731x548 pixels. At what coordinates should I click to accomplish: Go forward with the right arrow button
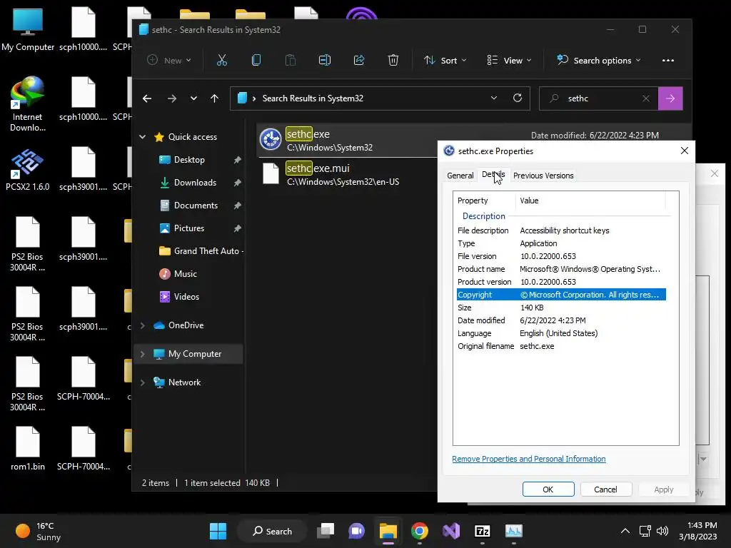point(172,98)
